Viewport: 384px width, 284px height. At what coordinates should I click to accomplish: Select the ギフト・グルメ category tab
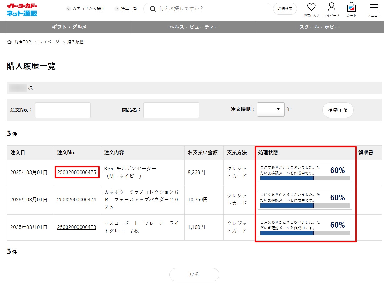69,27
